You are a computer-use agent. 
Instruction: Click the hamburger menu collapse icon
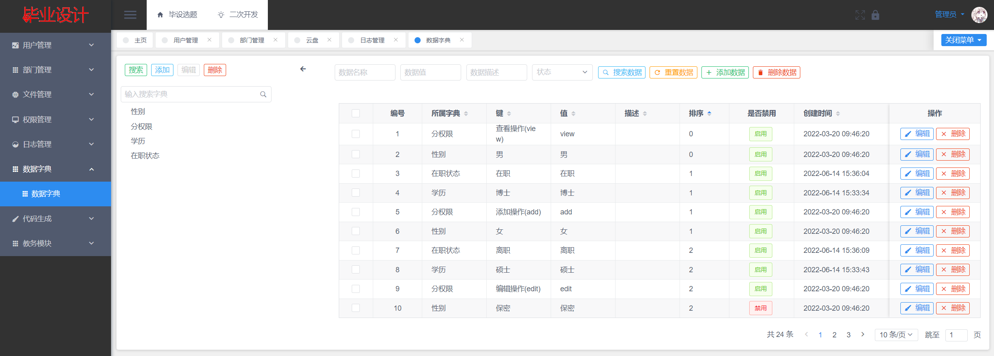130,15
